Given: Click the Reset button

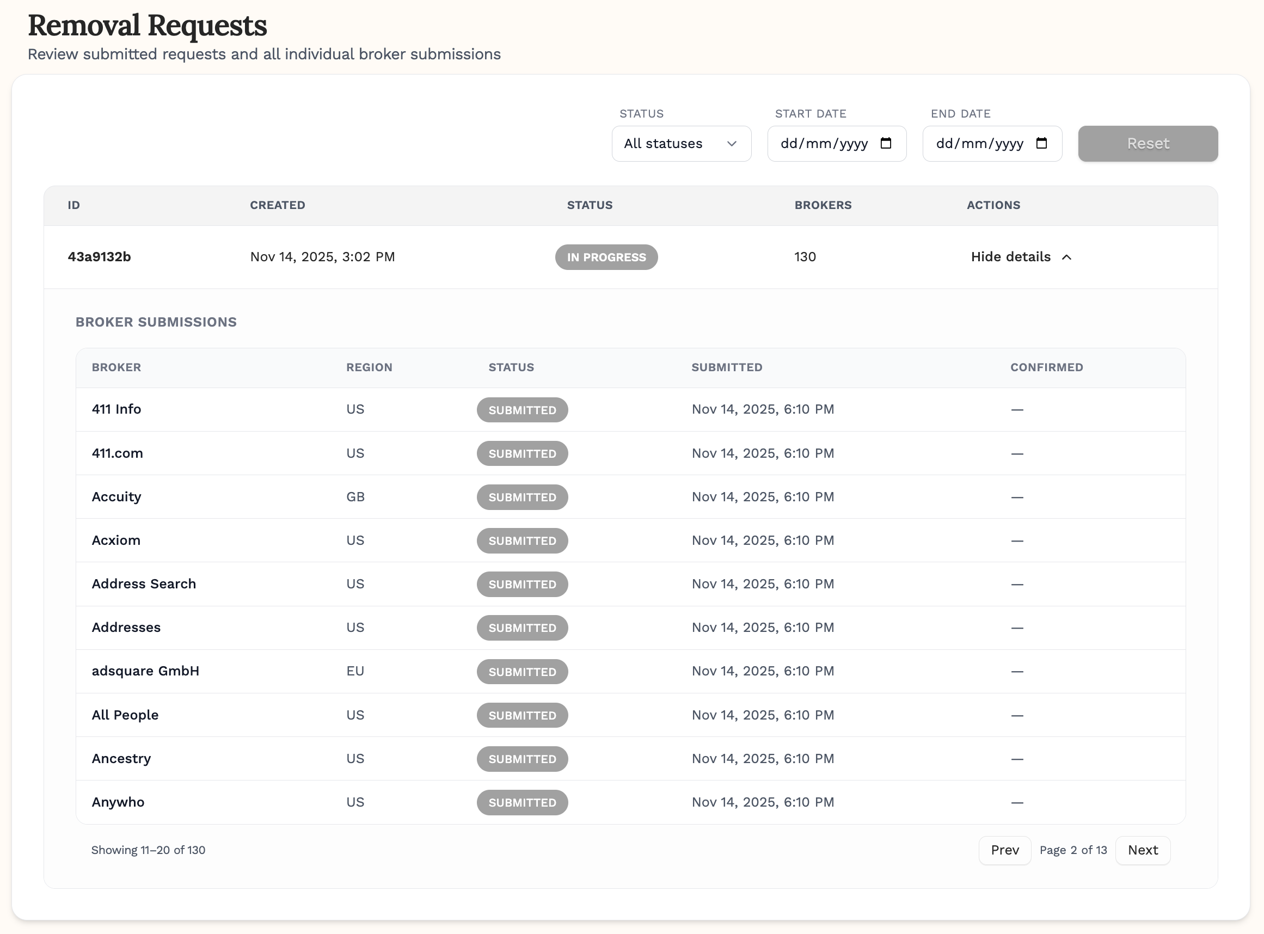Looking at the screenshot, I should [1148, 144].
